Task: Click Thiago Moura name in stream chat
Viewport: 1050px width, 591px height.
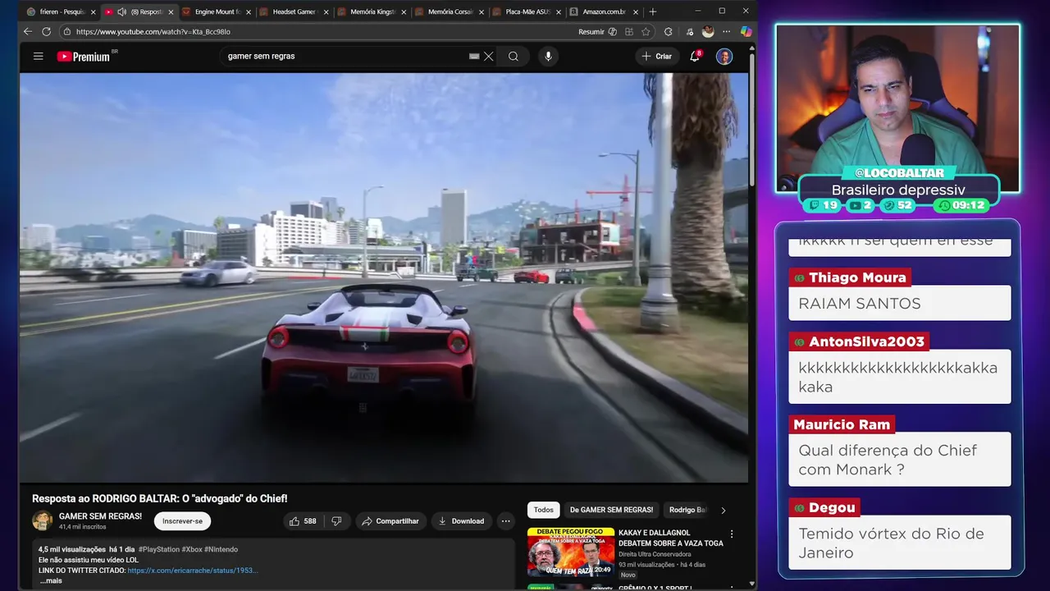Action: tap(857, 277)
